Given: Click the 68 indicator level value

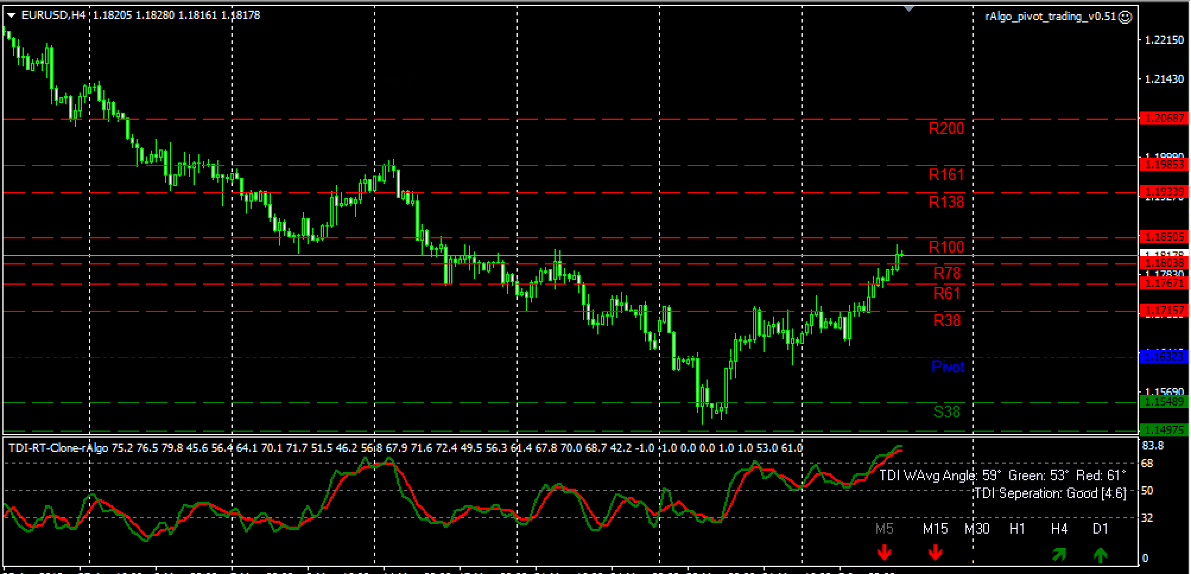Looking at the screenshot, I should click(x=1148, y=463).
